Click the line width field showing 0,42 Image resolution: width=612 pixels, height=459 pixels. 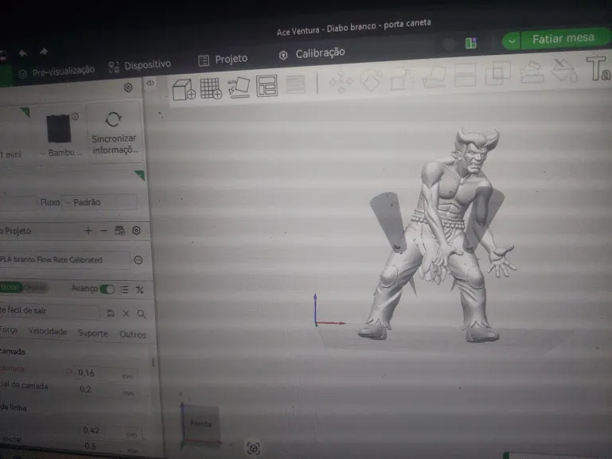pyautogui.click(x=109, y=431)
